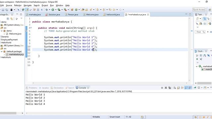Image resolution: width=212 pixels, height=119 pixels.
Task: Click the Package Explorer horizontal scrollbar
Action: (12, 113)
